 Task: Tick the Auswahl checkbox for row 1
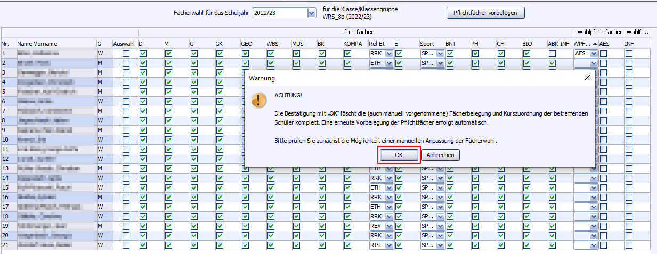point(126,54)
